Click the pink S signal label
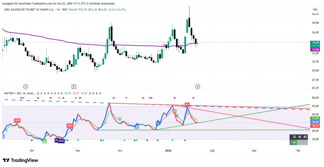The width and height of the screenshot is (324, 167). pyautogui.click(x=175, y=111)
